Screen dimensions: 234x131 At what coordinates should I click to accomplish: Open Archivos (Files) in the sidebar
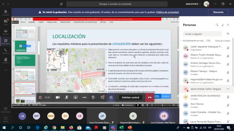tap(6, 60)
